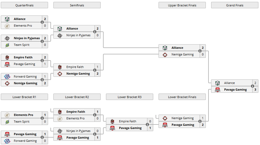Image resolution: width=260 pixels, height=145 pixels.
Task: Open the info icon for the Lower Bracket Finals match
Action: [x=200, y=121]
